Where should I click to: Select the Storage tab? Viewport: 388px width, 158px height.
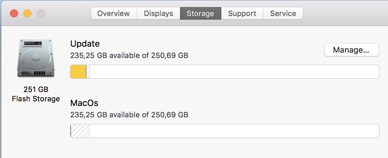click(x=200, y=14)
